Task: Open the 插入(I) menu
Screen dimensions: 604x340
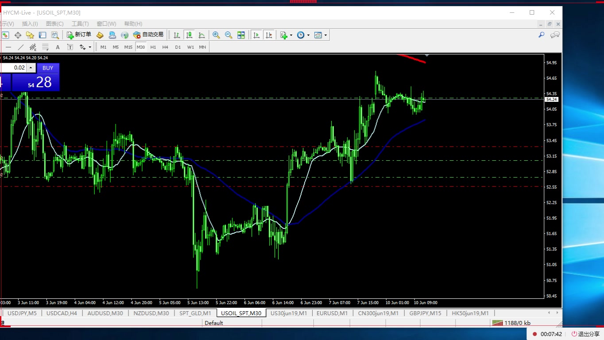Action: [30, 24]
